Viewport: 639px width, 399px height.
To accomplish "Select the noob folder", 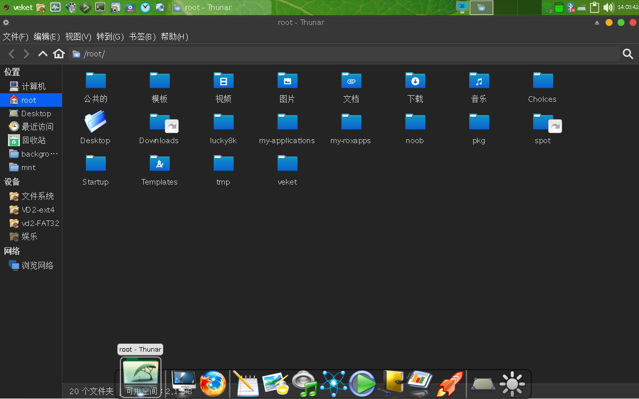I will (x=415, y=128).
